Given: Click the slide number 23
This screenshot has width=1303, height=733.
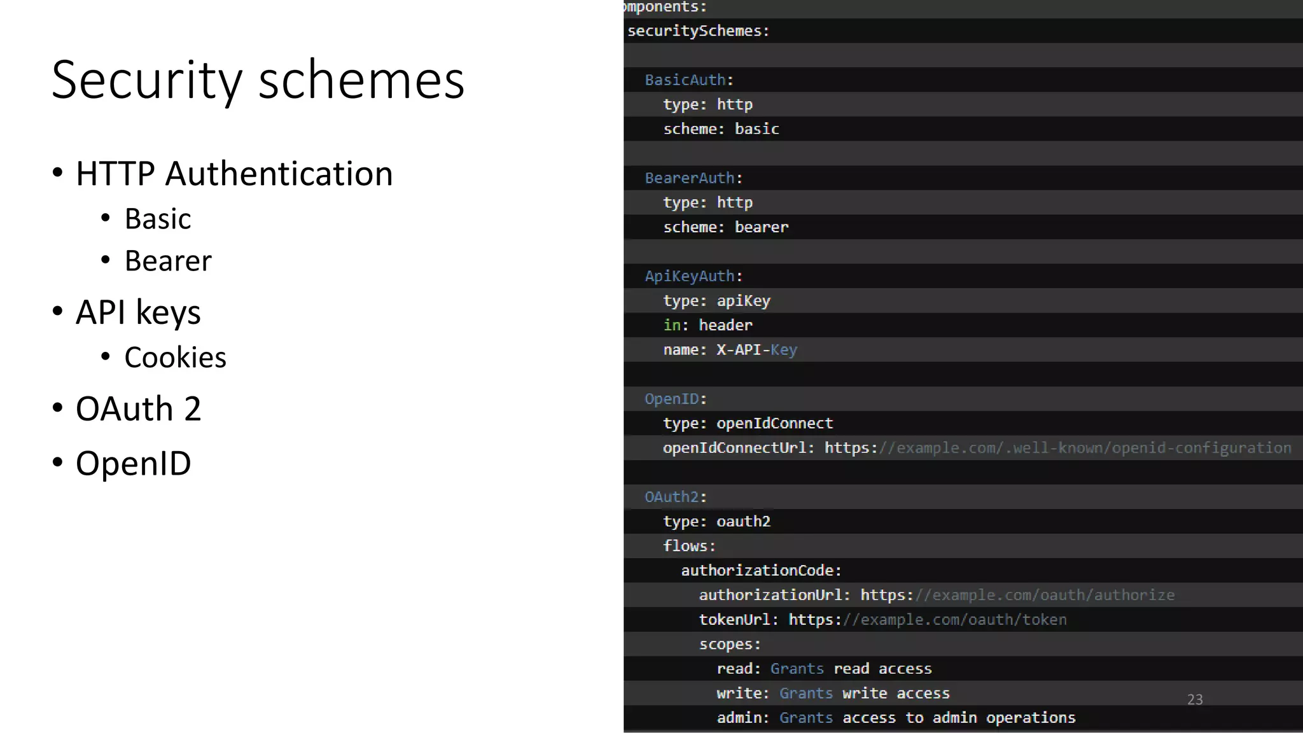Looking at the screenshot, I should coord(1194,699).
